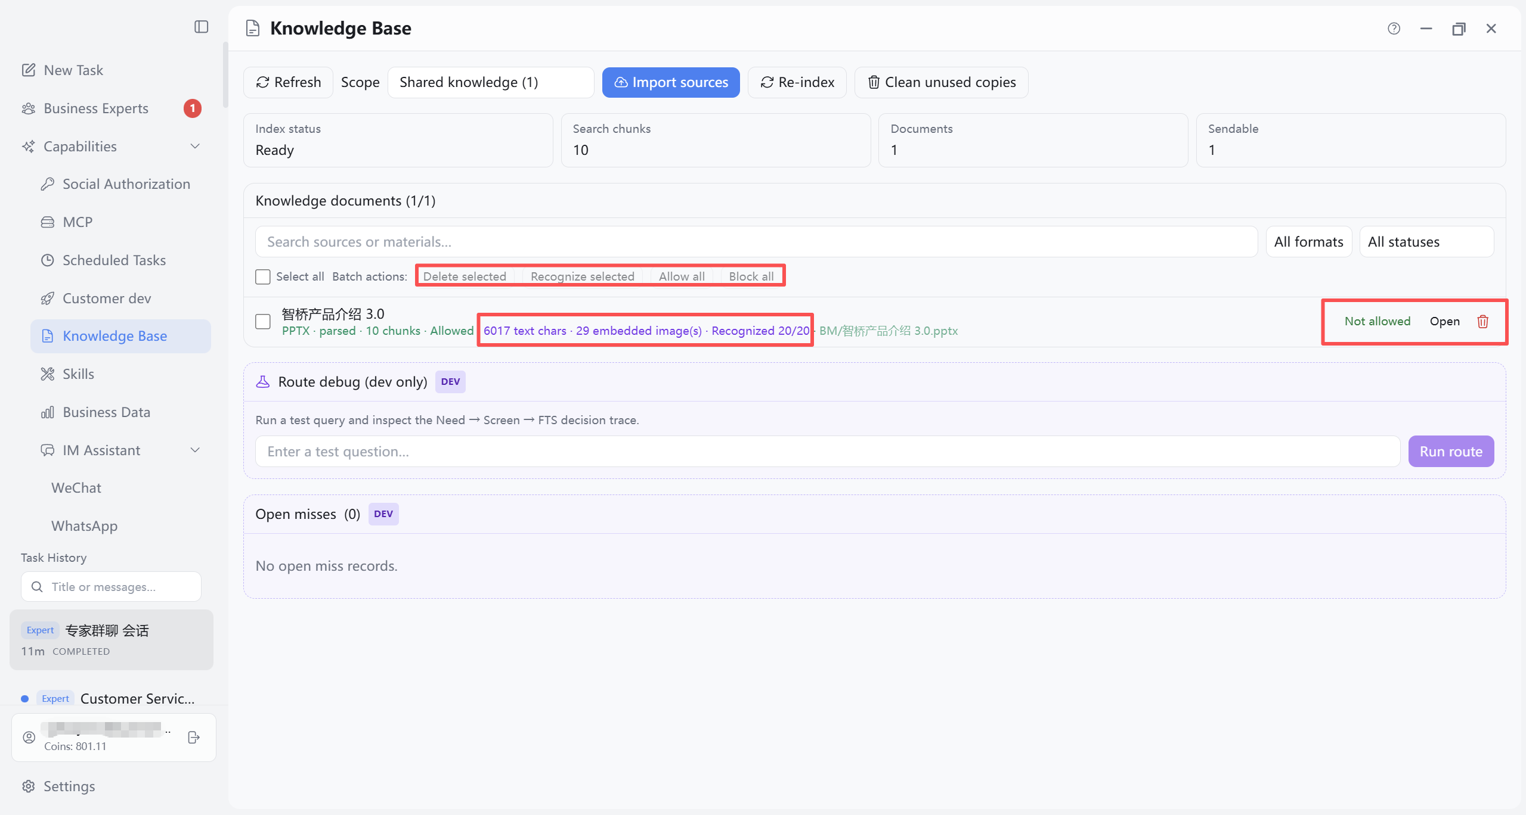Click the flask icon in Route debug
1526x815 pixels.
(262, 382)
